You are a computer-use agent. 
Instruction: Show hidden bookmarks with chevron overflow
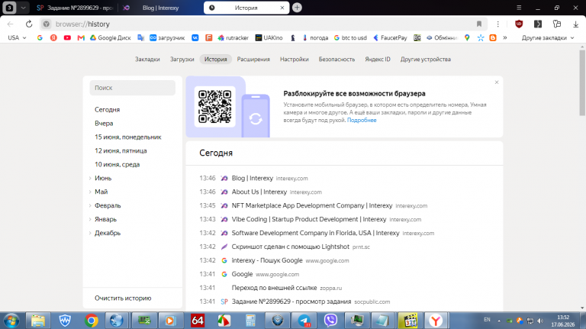(x=505, y=37)
